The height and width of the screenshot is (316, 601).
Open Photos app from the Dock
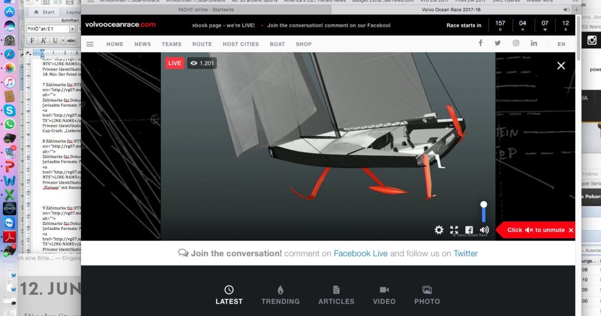coord(9,68)
